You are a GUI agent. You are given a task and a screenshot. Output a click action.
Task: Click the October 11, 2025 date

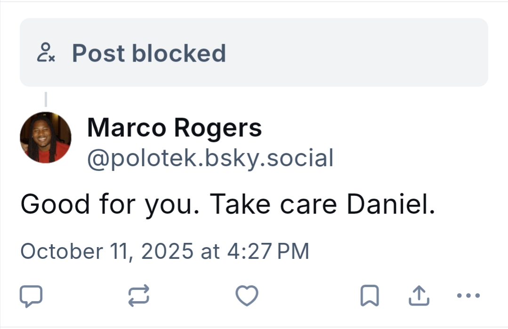107,251
